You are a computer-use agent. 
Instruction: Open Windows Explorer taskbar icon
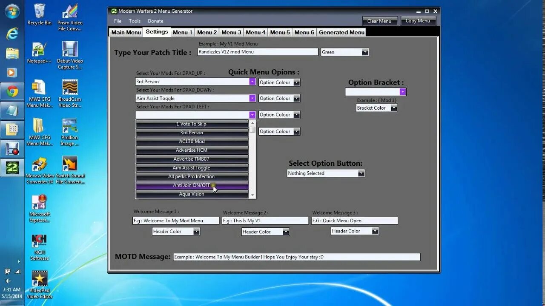[x=12, y=53]
